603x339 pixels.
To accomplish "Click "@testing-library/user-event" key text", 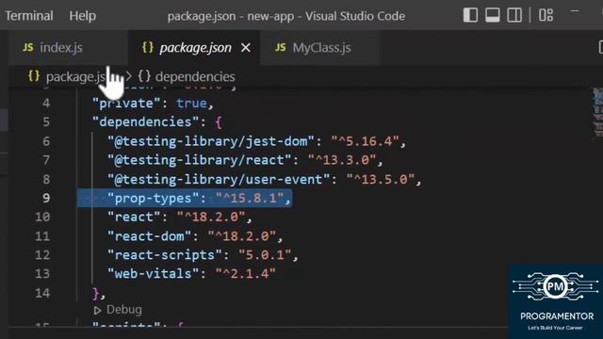I will point(219,179).
